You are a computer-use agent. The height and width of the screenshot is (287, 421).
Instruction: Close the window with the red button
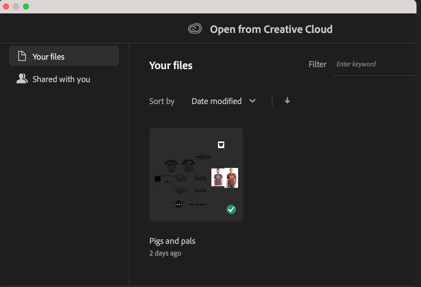(x=6, y=6)
